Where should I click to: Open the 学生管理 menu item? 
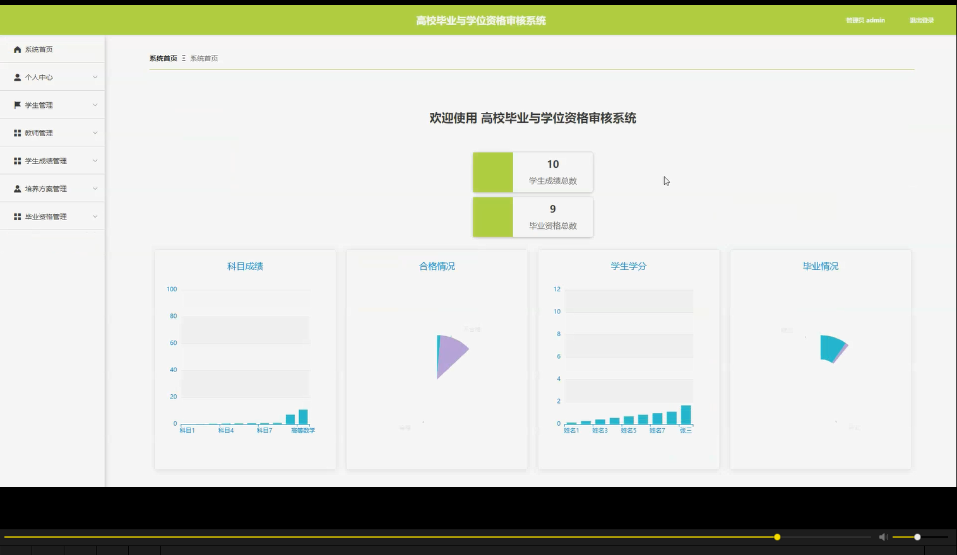coord(52,105)
